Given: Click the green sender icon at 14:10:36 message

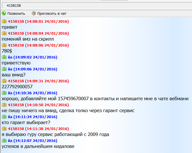Looking at the screenshot, I should [4, 93].
